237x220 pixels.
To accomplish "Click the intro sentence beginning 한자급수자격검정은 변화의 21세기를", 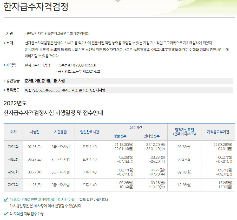I will [119, 43].
